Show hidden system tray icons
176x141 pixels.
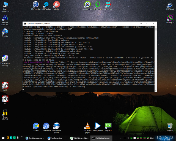click(x=121, y=138)
